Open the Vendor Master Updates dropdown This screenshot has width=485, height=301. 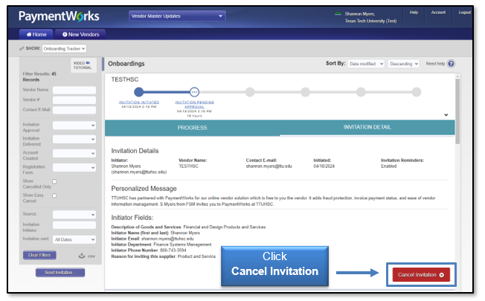[x=177, y=16]
